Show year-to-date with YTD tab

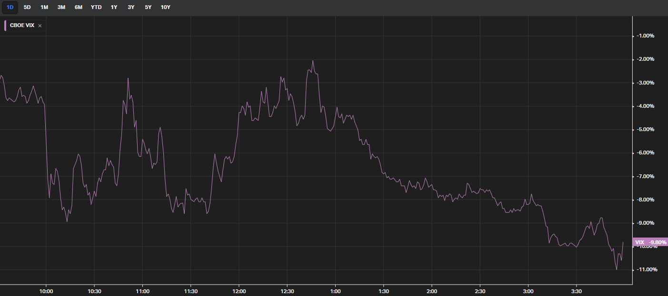[x=96, y=7]
